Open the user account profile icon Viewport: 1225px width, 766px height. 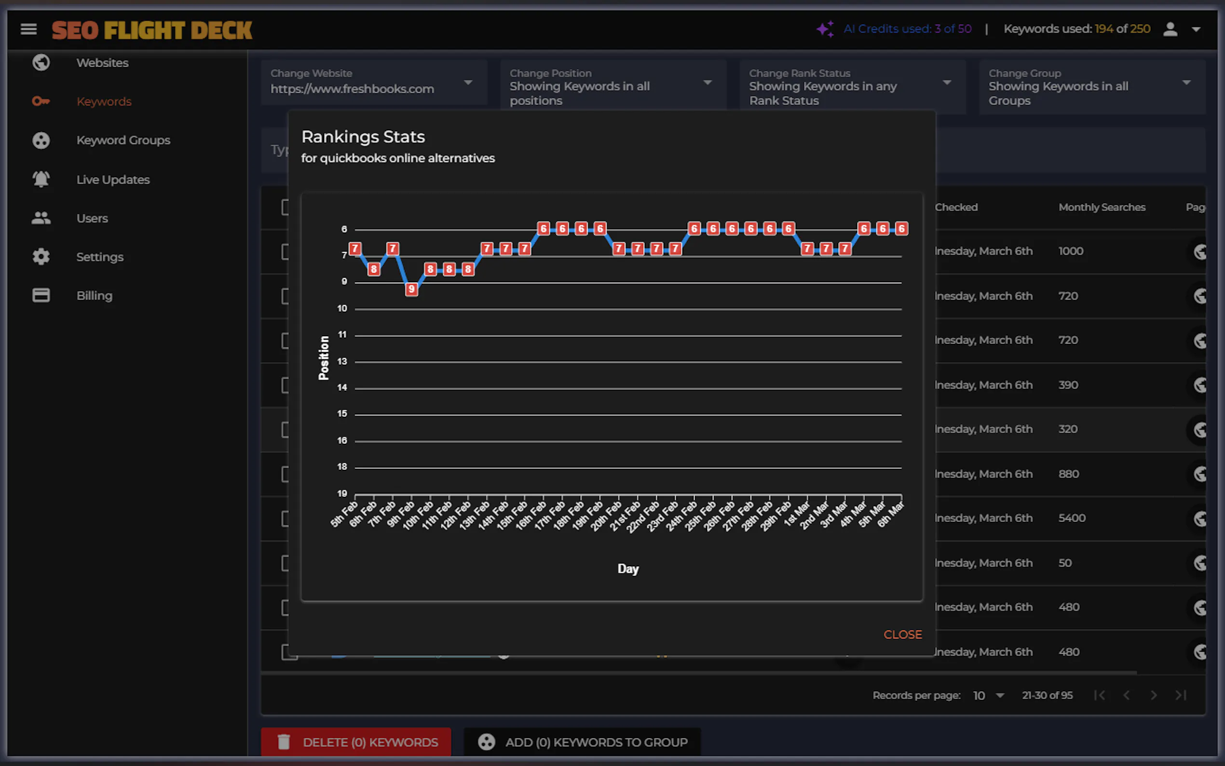coord(1171,29)
